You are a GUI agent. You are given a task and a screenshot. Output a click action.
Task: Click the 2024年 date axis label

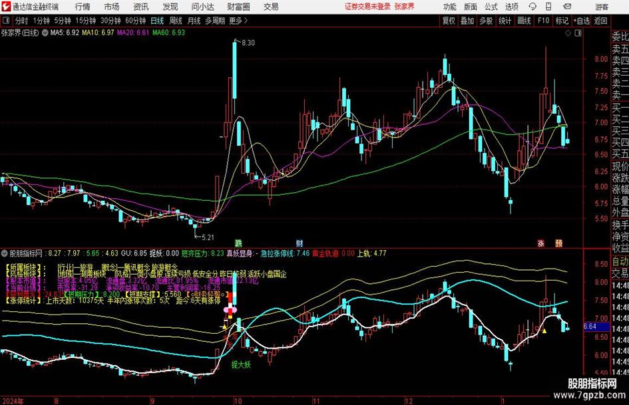tap(13, 401)
